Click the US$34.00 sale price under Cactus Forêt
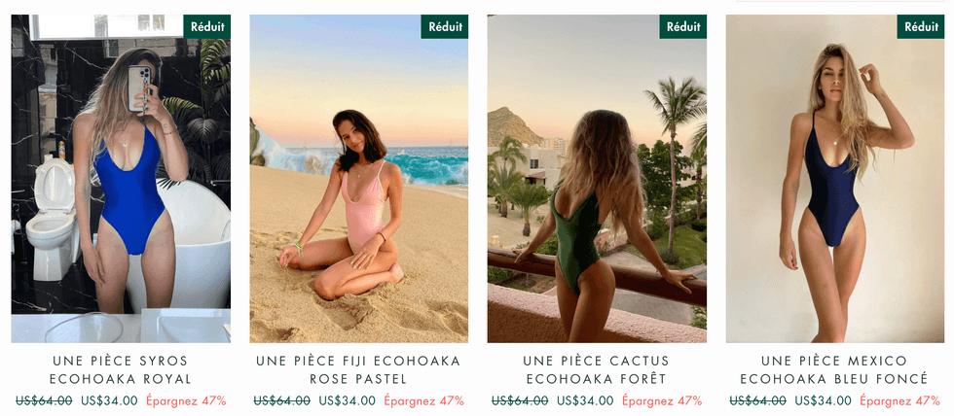Screen dimensions: 954x416 [585, 400]
